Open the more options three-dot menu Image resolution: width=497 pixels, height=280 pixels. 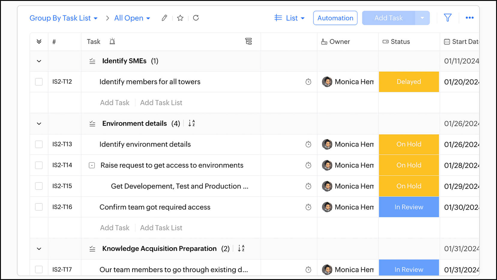(470, 18)
